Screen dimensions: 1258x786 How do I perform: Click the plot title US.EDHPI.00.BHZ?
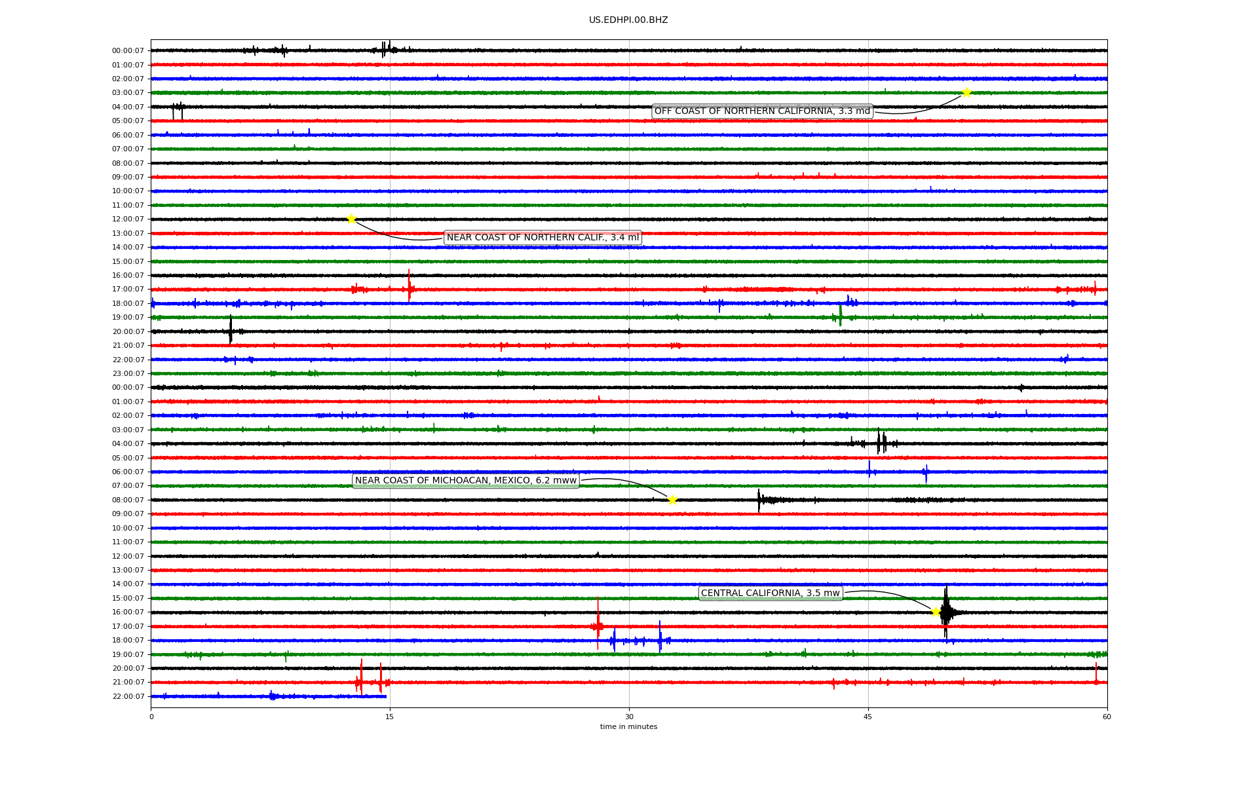[628, 20]
